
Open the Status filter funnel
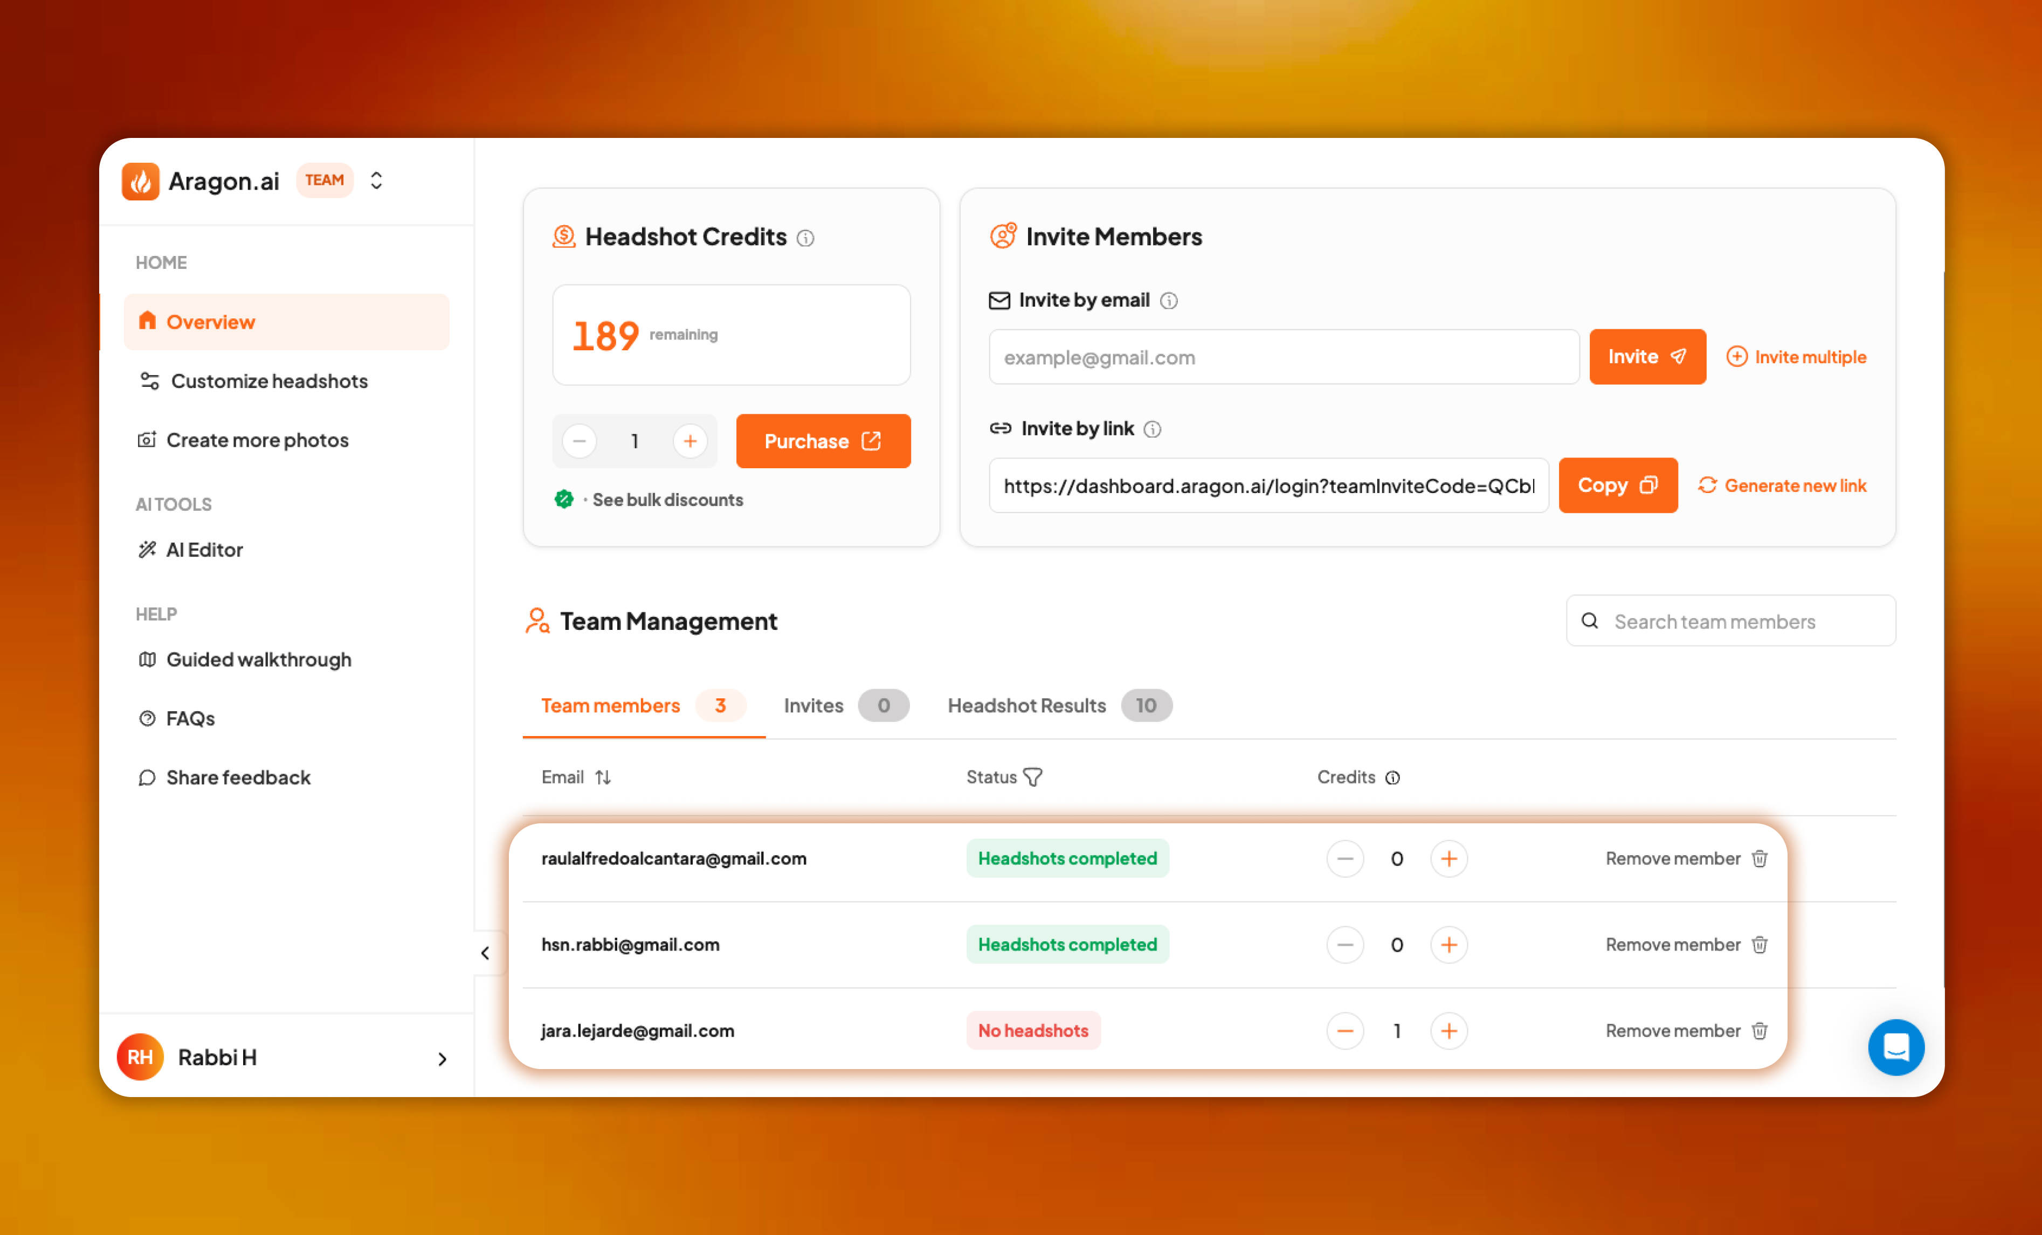(x=1033, y=777)
